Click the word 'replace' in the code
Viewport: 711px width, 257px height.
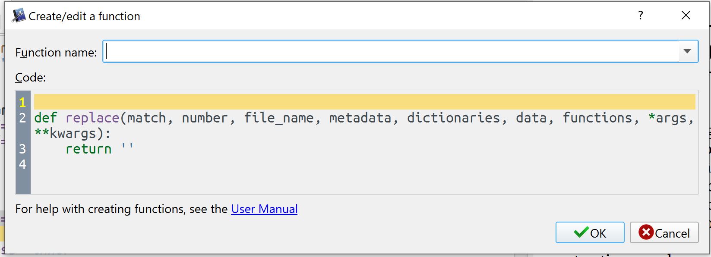pos(92,118)
